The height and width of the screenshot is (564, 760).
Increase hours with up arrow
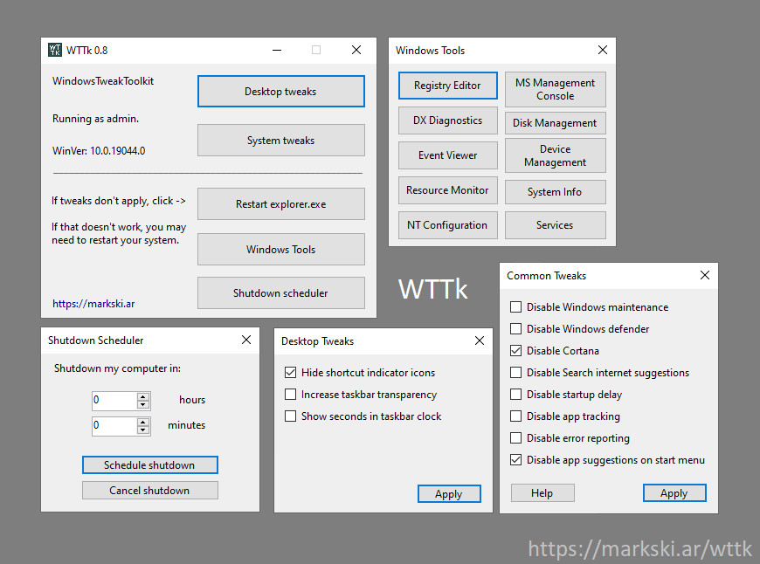(143, 397)
